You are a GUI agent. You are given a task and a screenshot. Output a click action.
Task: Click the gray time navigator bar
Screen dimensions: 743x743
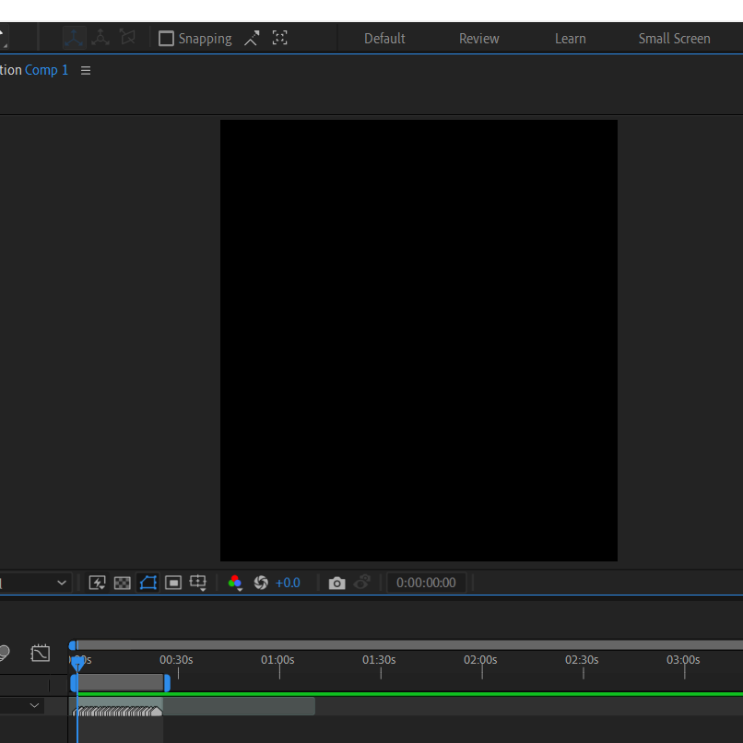pos(409,645)
